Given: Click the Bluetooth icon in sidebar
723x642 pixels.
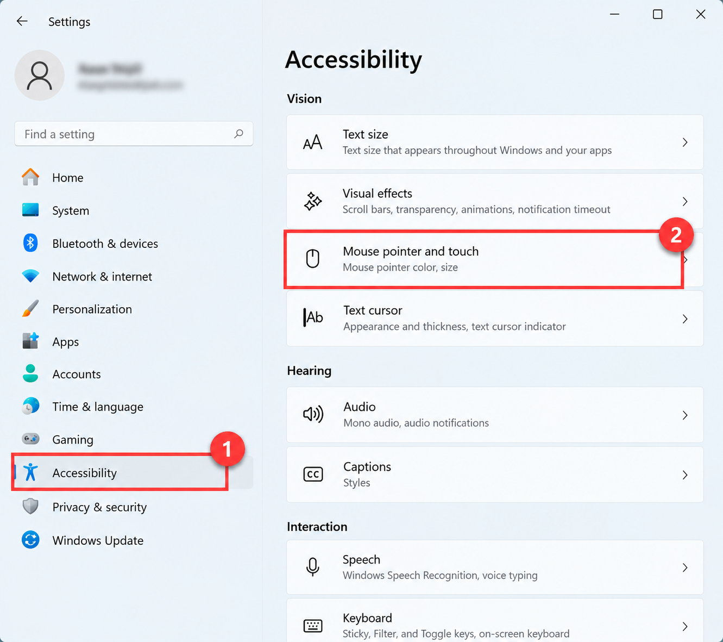Looking at the screenshot, I should pos(30,243).
